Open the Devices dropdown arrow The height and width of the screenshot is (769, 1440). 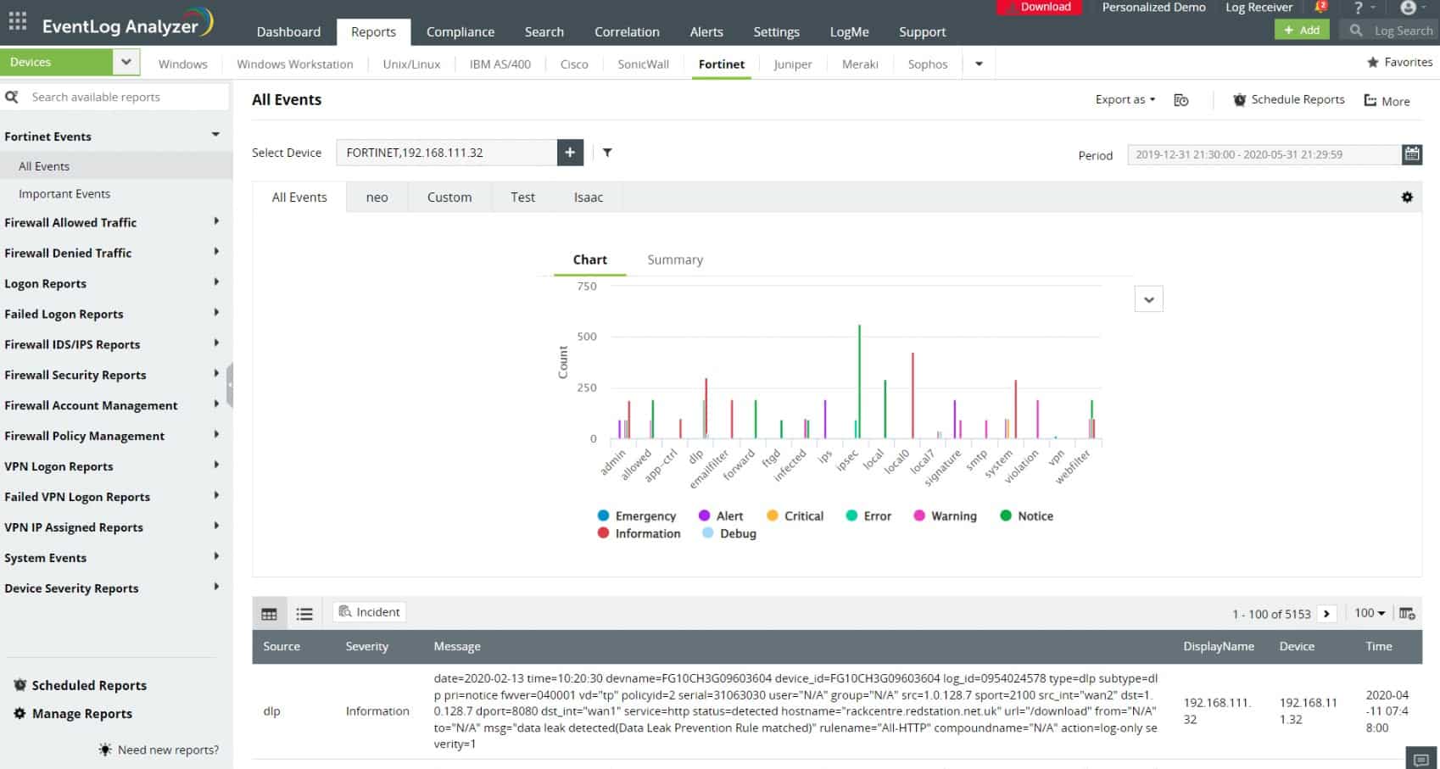tap(126, 62)
